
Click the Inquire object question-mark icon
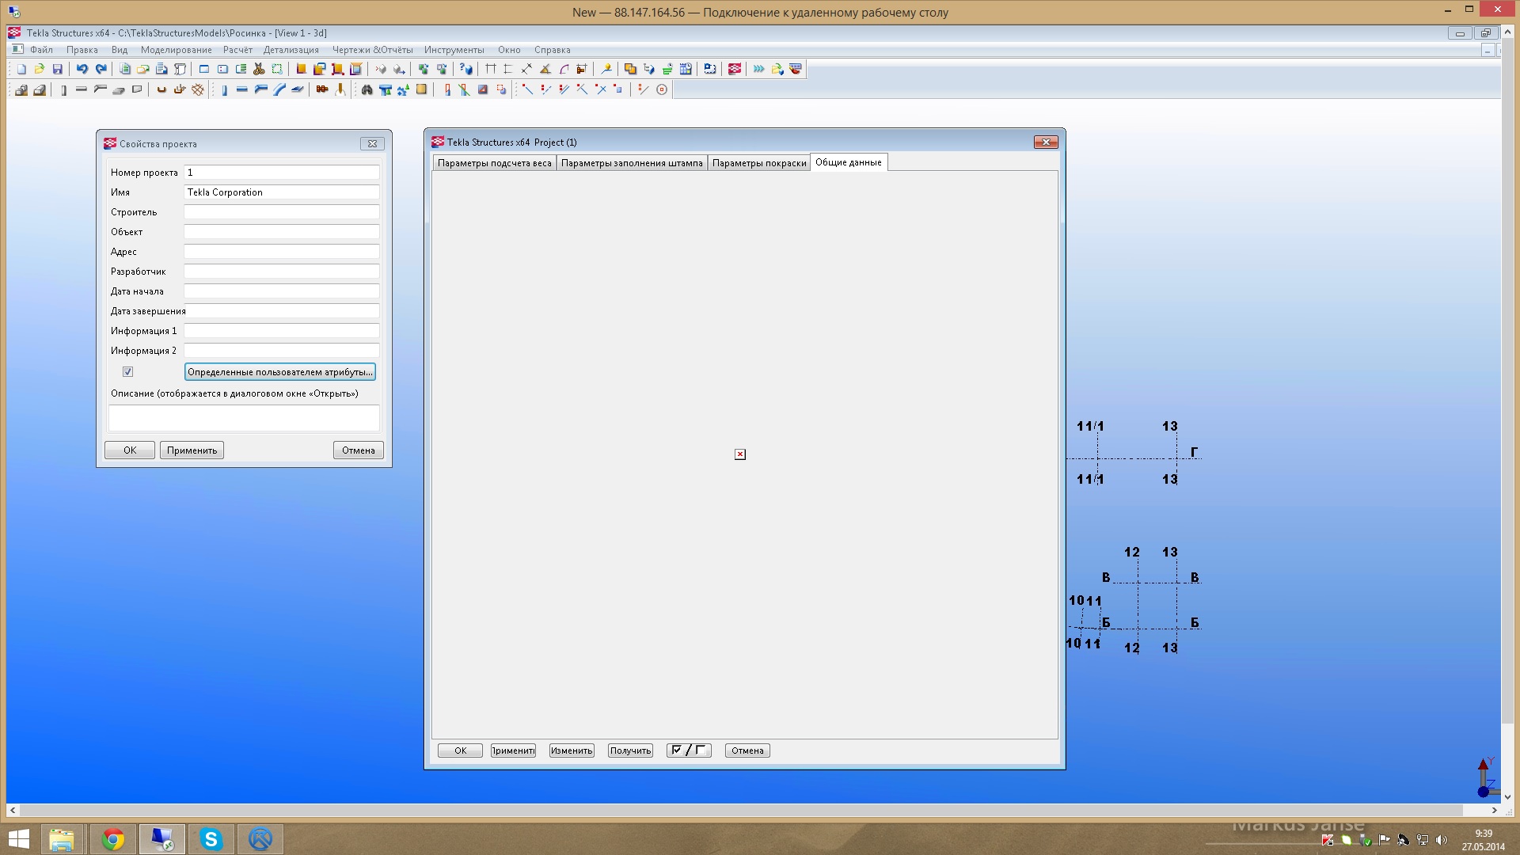tap(466, 69)
